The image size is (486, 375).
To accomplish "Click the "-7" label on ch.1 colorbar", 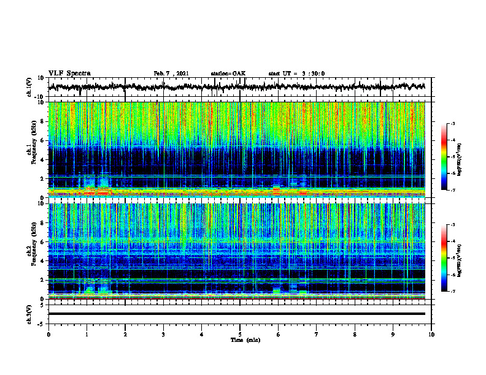I will [453, 190].
